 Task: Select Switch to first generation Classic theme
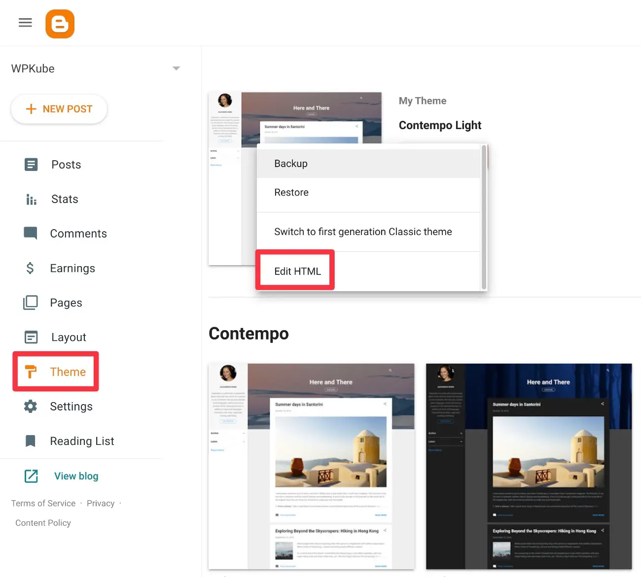368,232
